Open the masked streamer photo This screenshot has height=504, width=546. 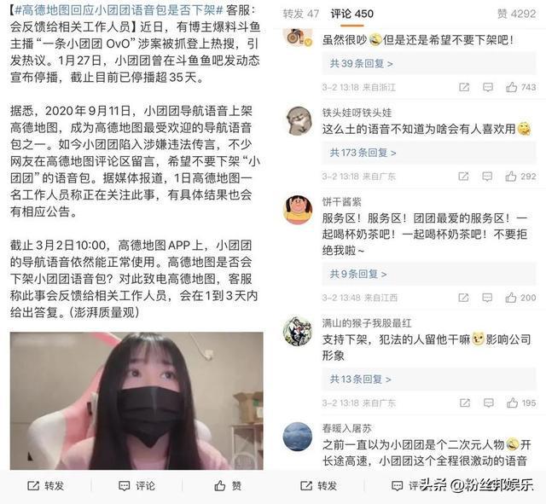(x=136, y=401)
